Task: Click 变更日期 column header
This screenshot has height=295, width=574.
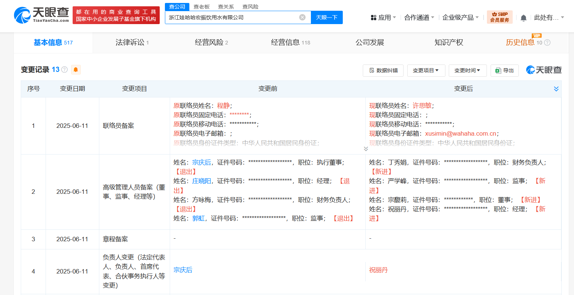Action: pos(73,89)
